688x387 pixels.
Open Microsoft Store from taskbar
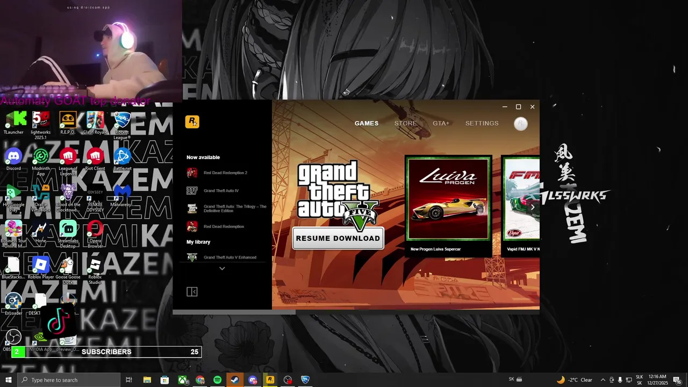pos(164,380)
